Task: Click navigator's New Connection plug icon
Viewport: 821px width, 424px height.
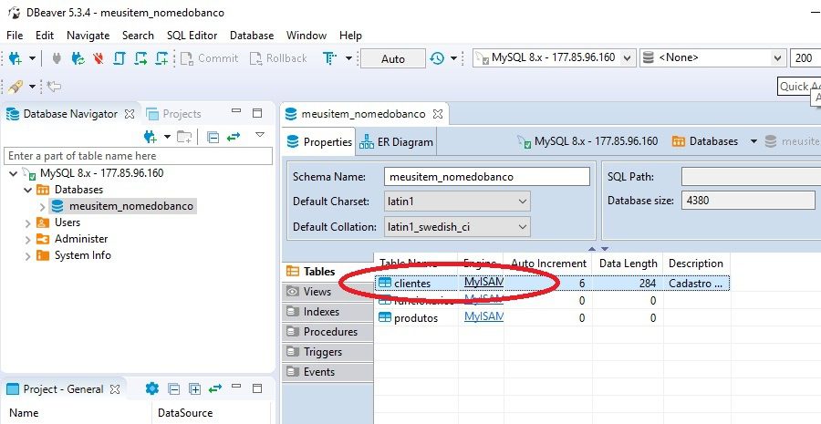Action: (x=151, y=137)
